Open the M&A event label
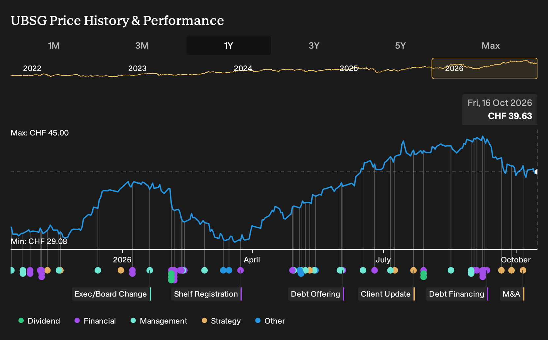 point(512,294)
